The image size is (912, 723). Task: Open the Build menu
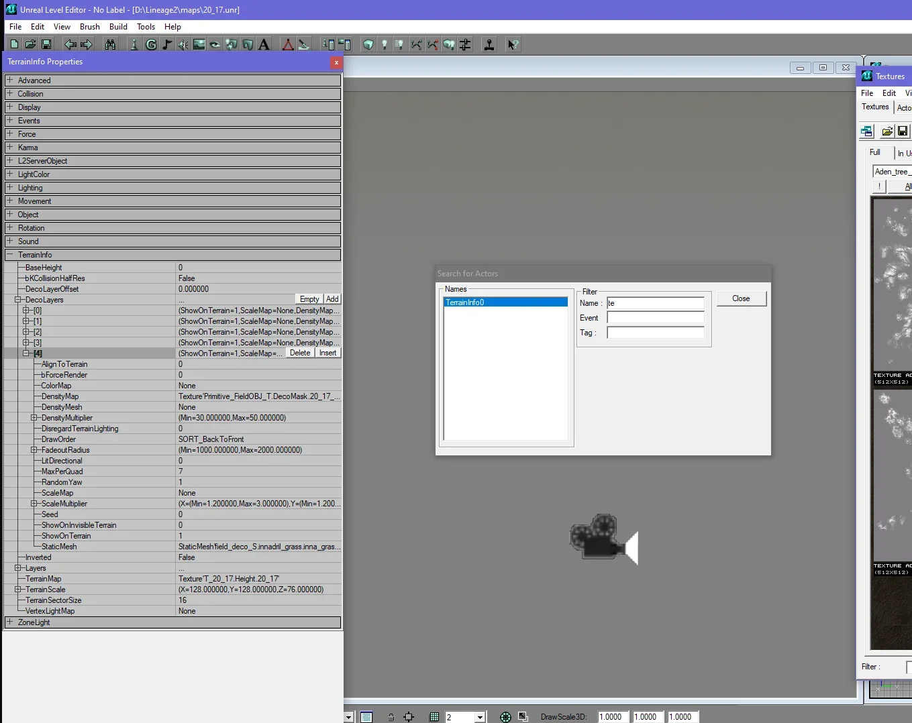click(x=118, y=27)
